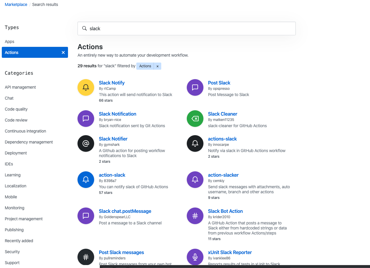This screenshot has height=268, width=370.
Task: Filter by Chat category
Action: (9, 98)
